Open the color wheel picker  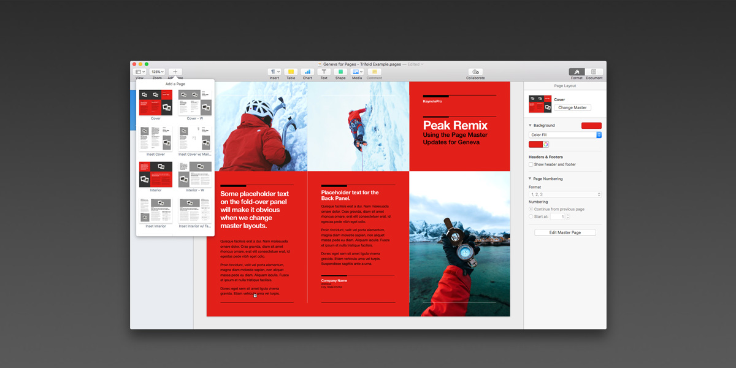[545, 145]
